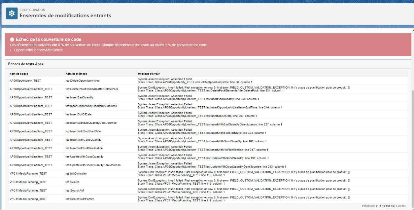Click the testInsertOutOfDate method cell
Screen dimensions: 414x210
point(79,114)
